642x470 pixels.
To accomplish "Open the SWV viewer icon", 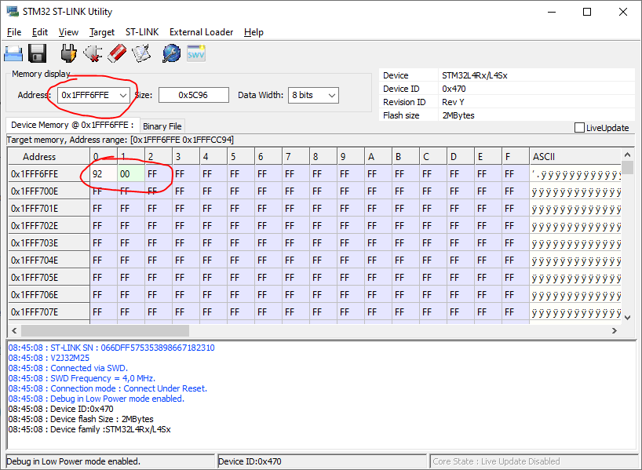I will coord(195,53).
